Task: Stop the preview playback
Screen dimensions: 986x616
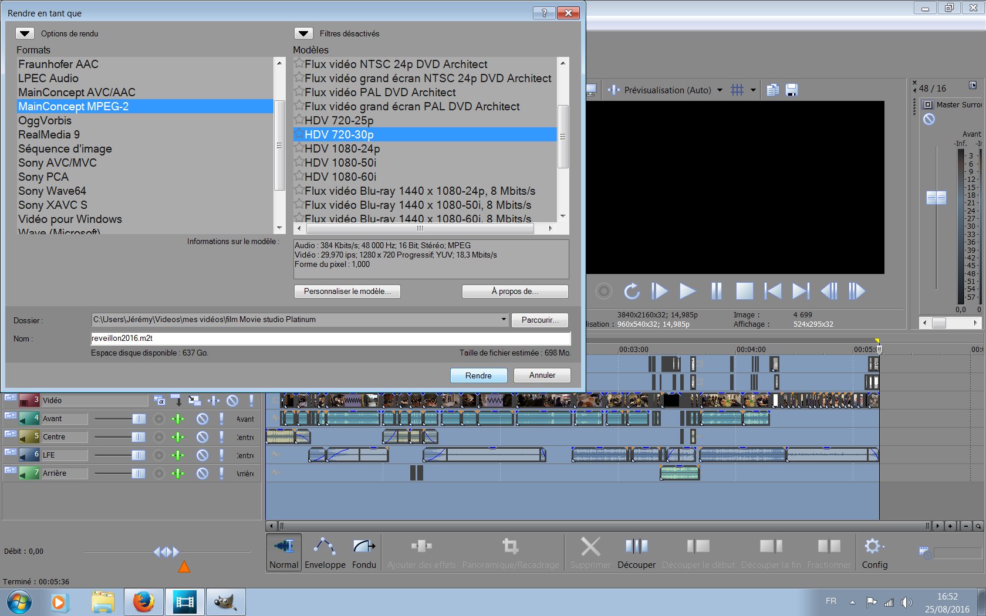Action: (x=744, y=291)
